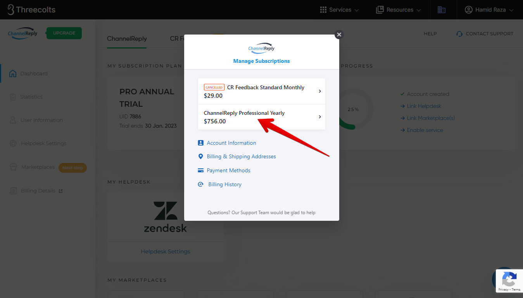Switch to the CR Feedback tab
Screen dimensions: 523x298
[x=177, y=39]
